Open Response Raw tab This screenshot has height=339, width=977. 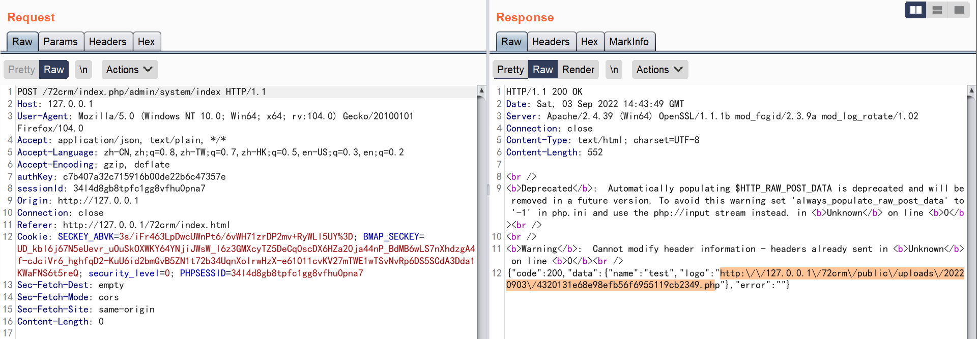tap(511, 42)
